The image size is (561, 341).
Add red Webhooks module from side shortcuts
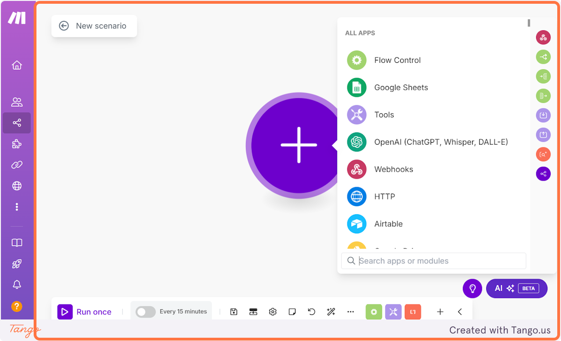[x=543, y=37]
